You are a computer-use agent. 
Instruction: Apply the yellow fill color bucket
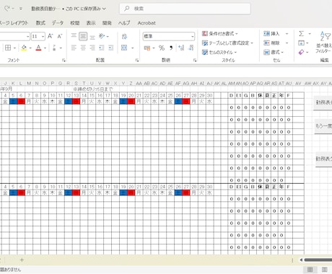pyautogui.click(x=24, y=48)
